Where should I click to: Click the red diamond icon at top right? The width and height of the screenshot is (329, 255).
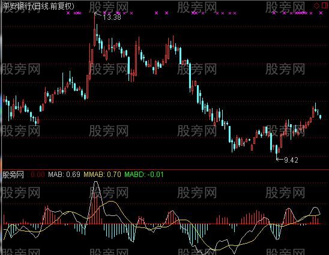pos(316,5)
